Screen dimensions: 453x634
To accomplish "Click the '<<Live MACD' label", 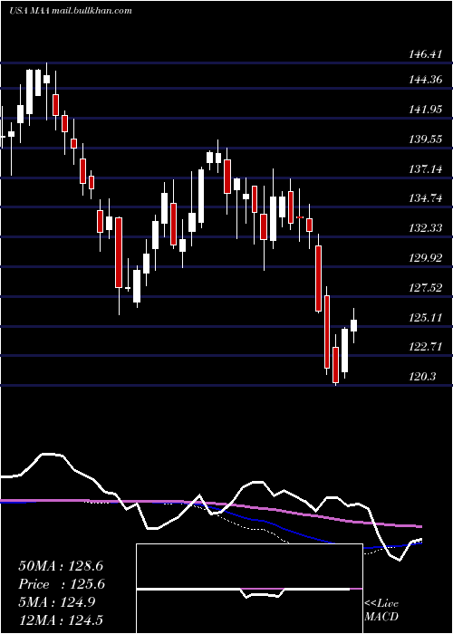I will [x=381, y=610].
